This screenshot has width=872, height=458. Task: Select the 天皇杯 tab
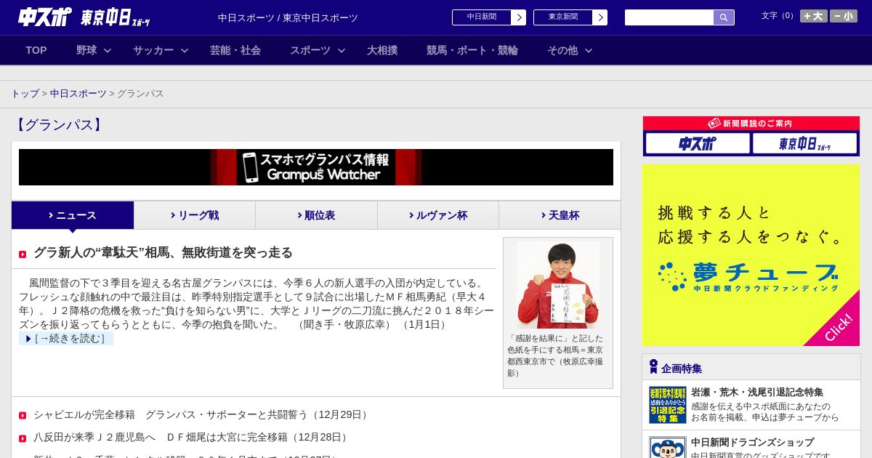pos(560,215)
